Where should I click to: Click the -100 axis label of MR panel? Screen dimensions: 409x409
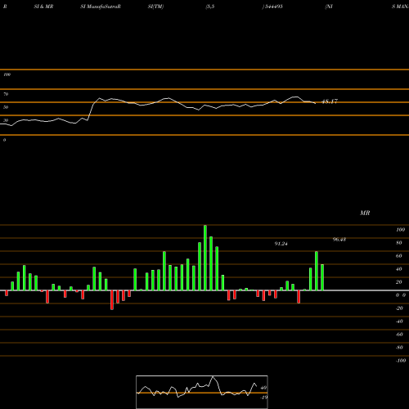tap(401, 361)
